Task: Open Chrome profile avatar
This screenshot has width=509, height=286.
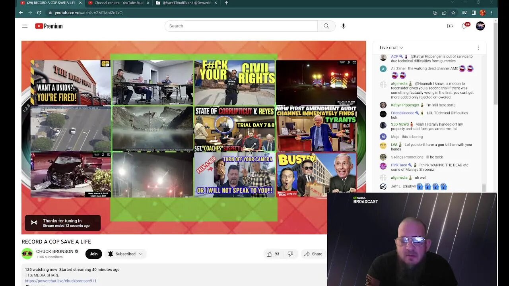Action: 482,13
